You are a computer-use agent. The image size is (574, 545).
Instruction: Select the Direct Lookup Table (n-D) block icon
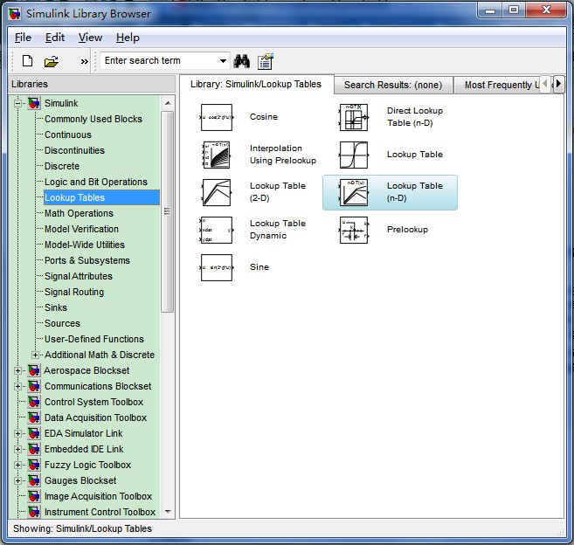(x=354, y=118)
